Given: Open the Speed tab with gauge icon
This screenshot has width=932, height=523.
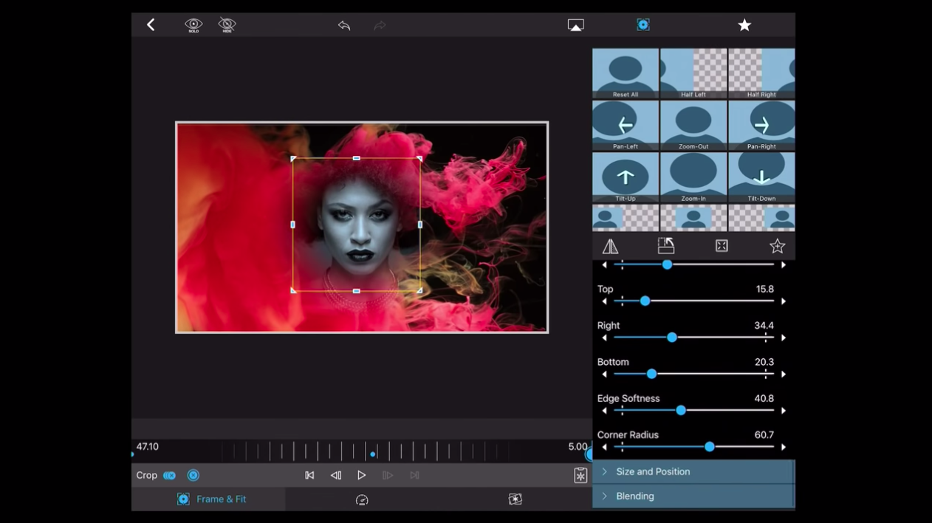Looking at the screenshot, I should pos(362,500).
